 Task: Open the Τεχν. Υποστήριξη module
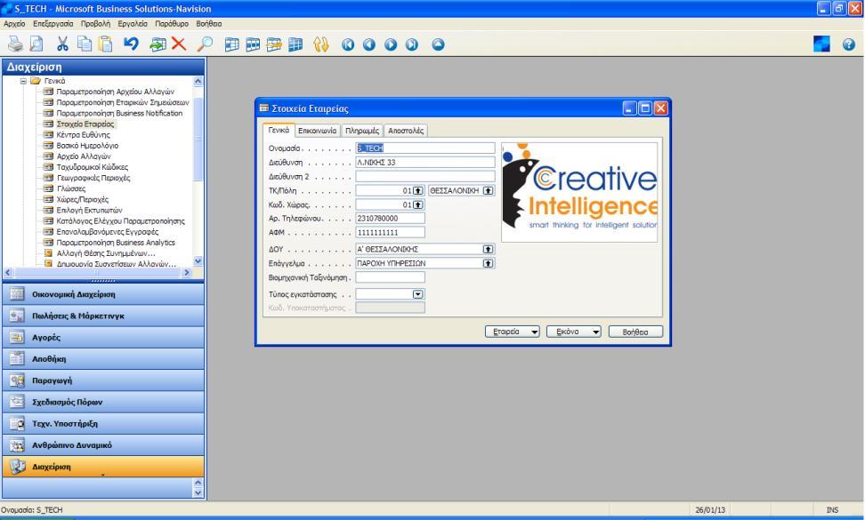click(x=103, y=423)
